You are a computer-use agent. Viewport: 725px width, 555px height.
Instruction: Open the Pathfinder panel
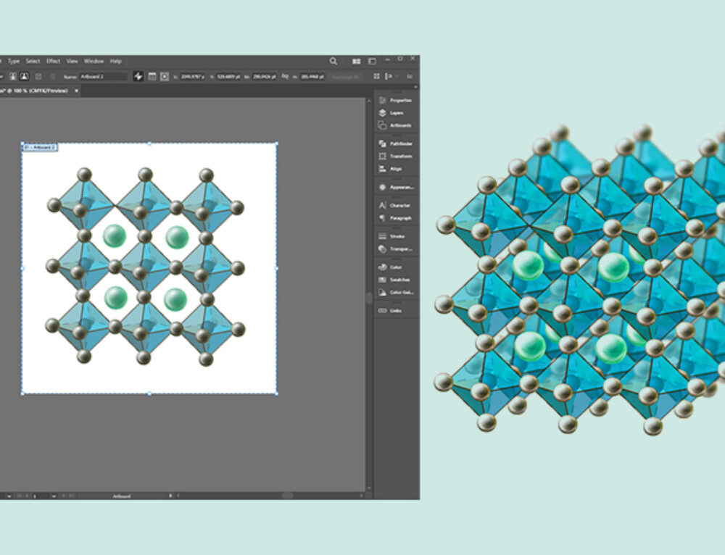click(x=399, y=144)
